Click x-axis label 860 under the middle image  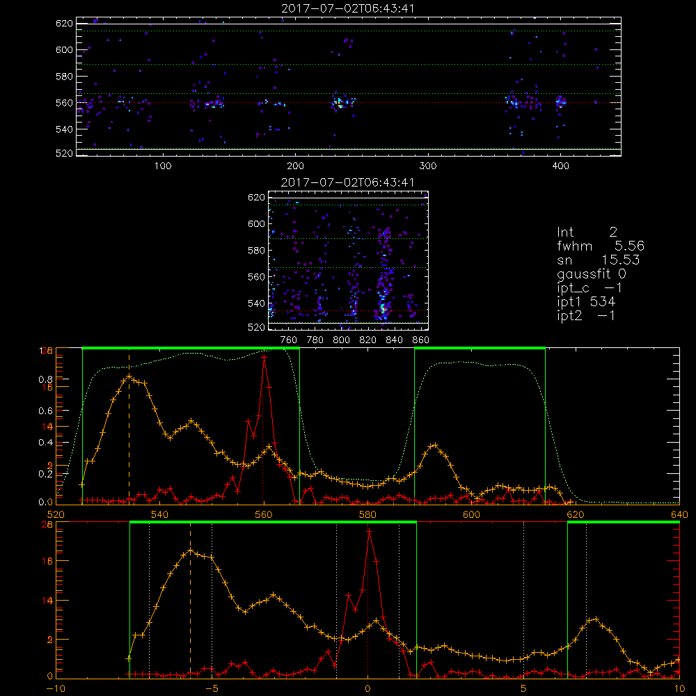coord(421,340)
